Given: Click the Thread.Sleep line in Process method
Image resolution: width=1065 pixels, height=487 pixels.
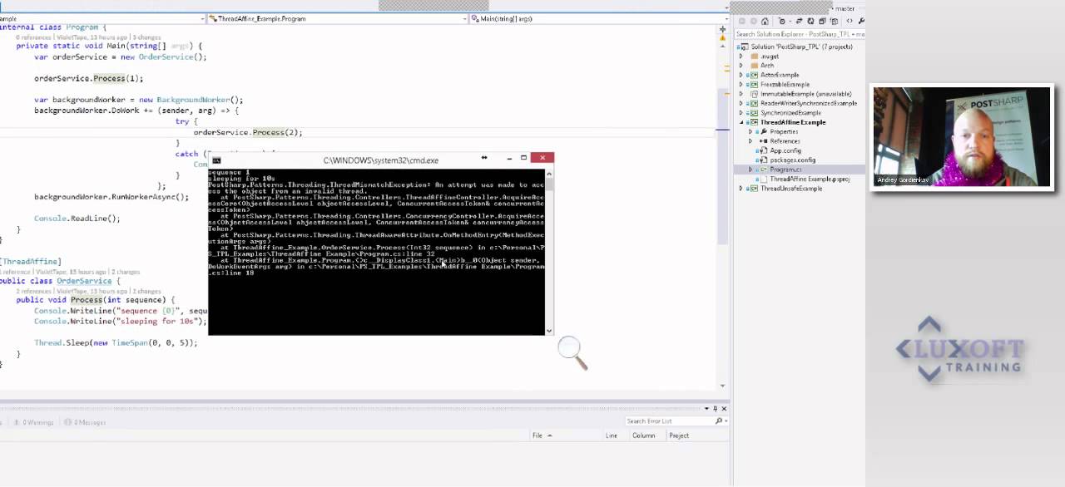Looking at the screenshot, I should pyautogui.click(x=116, y=342).
